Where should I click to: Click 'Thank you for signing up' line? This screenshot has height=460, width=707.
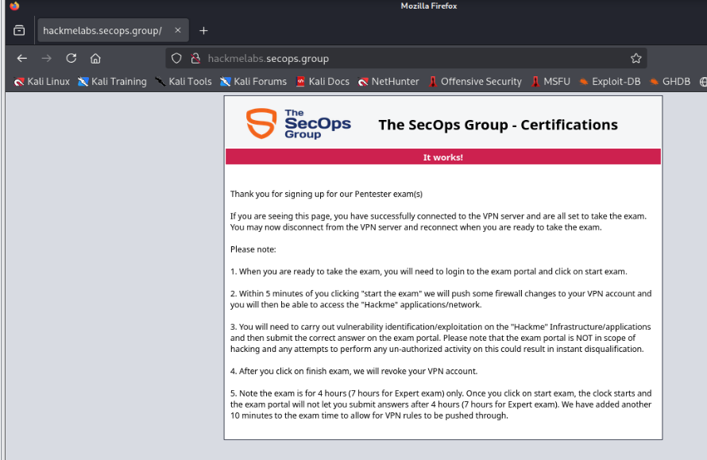click(326, 194)
